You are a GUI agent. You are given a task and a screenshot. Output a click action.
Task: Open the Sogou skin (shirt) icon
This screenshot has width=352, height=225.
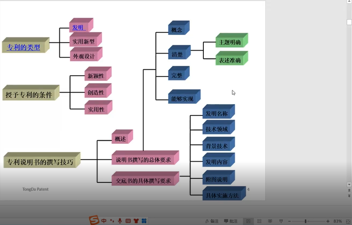tap(136, 221)
